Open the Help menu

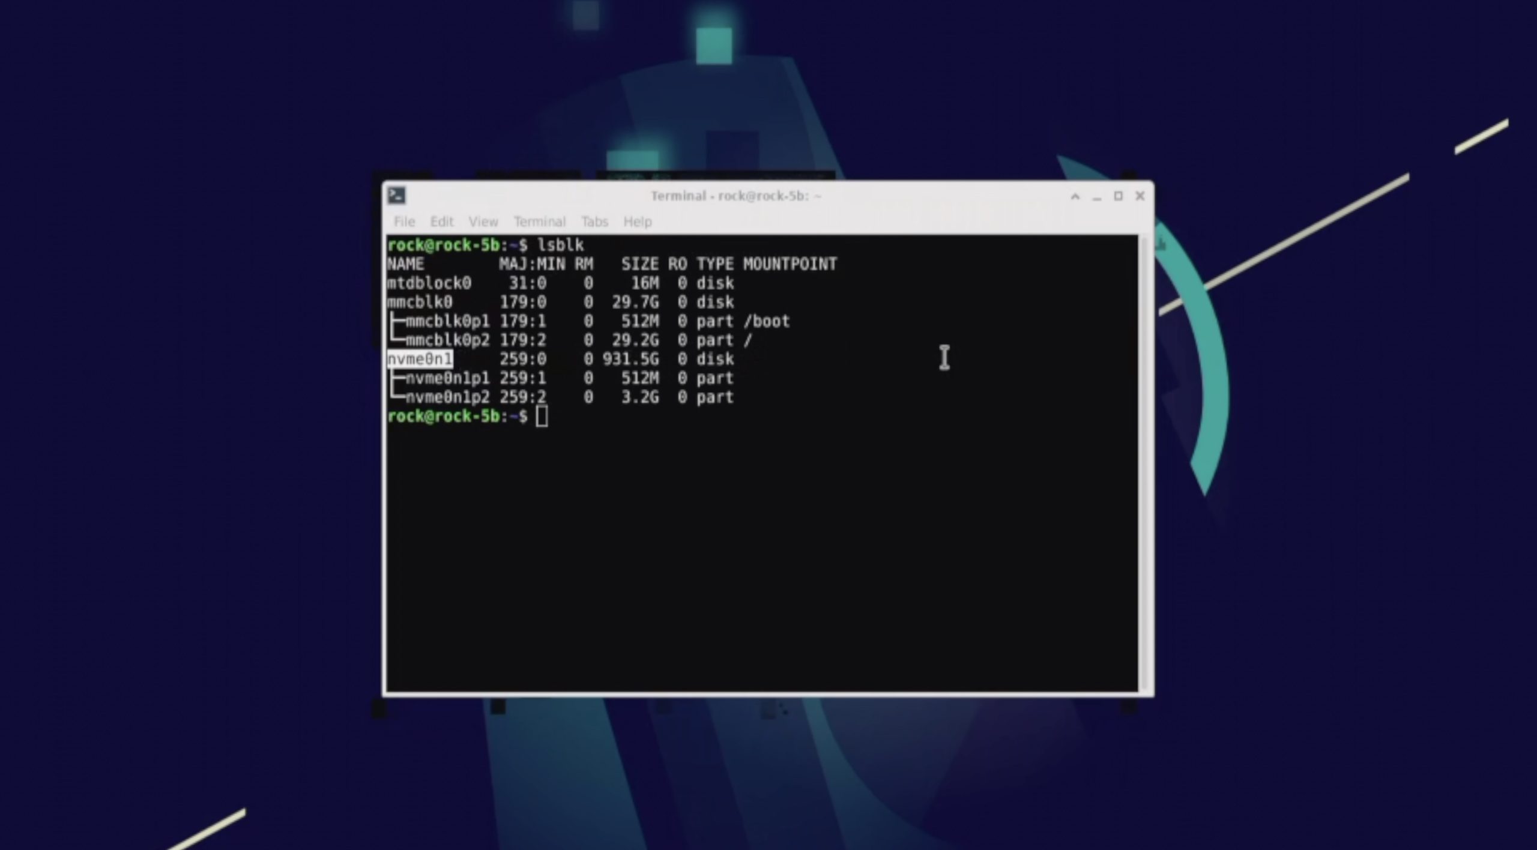pos(637,222)
